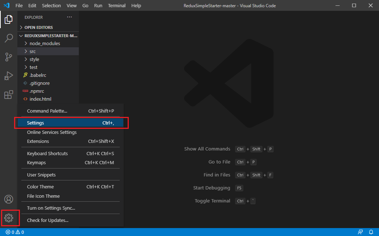Screen dimensions: 379x236
Task: Open Keyboard Shortcuts from the menu
Action: click(x=71, y=154)
